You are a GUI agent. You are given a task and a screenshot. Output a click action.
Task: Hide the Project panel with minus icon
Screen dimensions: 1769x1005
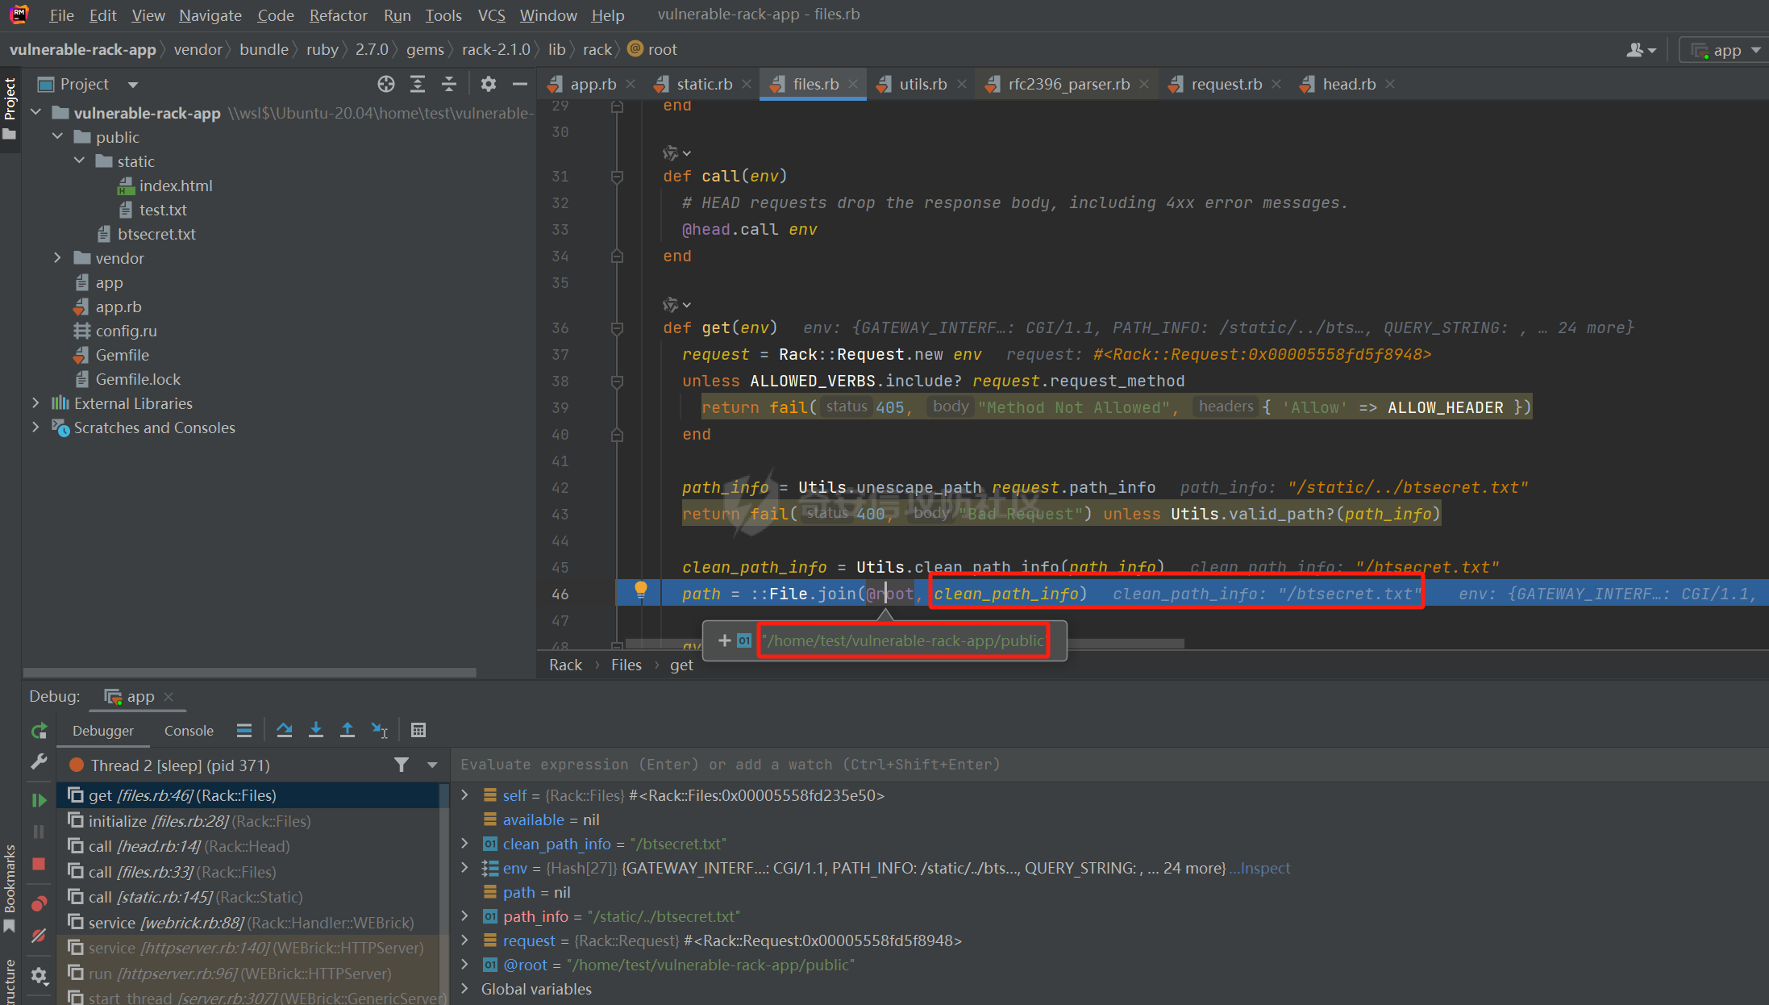pos(520,84)
